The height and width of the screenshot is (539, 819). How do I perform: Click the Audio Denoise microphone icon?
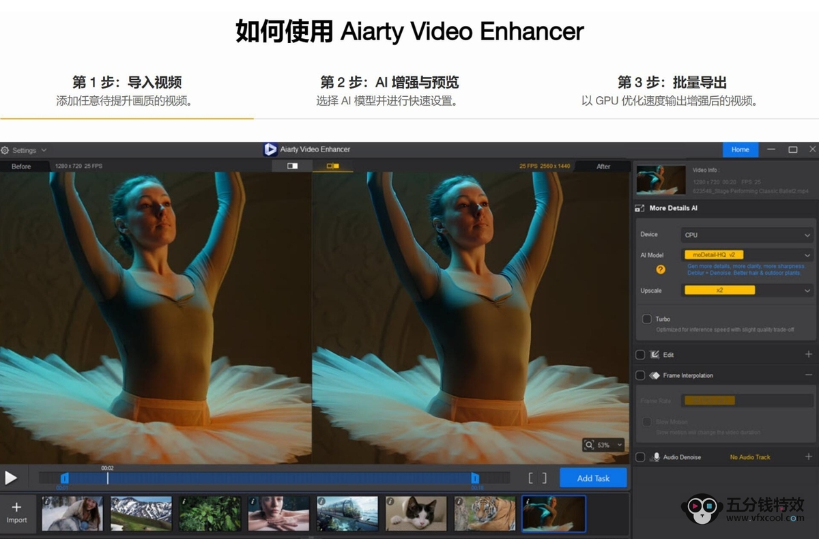(656, 457)
